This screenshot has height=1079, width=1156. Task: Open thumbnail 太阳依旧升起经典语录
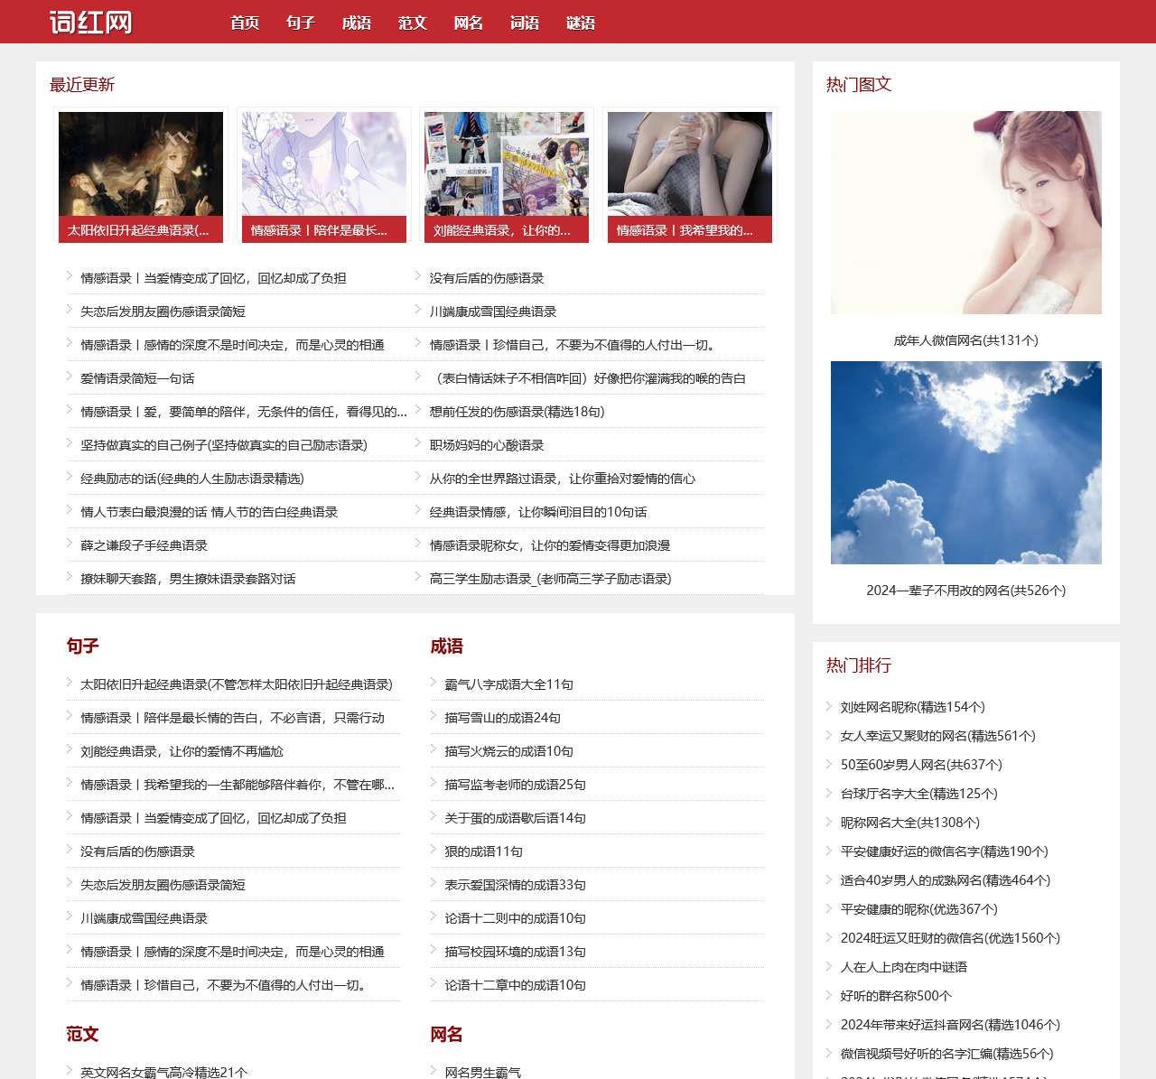point(141,177)
